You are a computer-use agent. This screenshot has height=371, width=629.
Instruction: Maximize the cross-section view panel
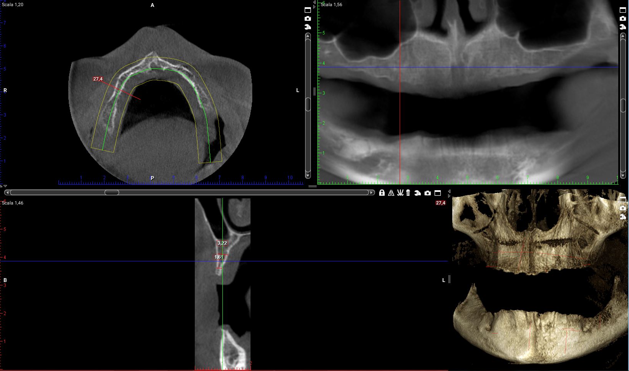tap(438, 193)
